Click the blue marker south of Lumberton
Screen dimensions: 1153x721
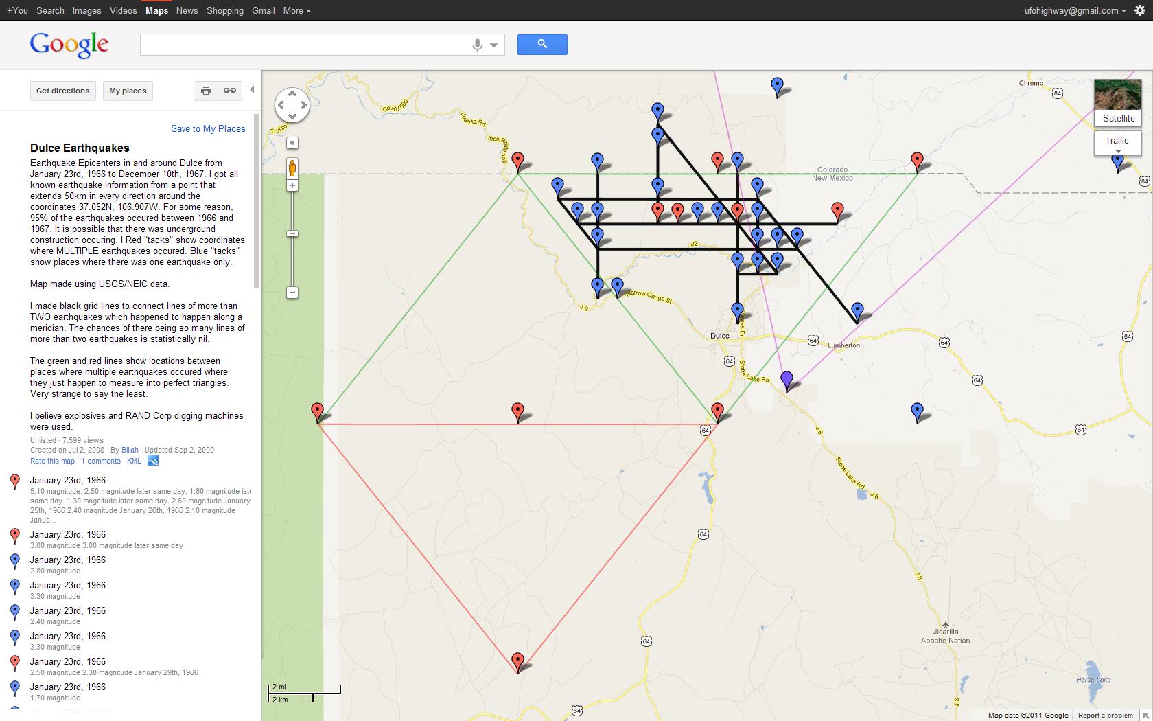917,412
